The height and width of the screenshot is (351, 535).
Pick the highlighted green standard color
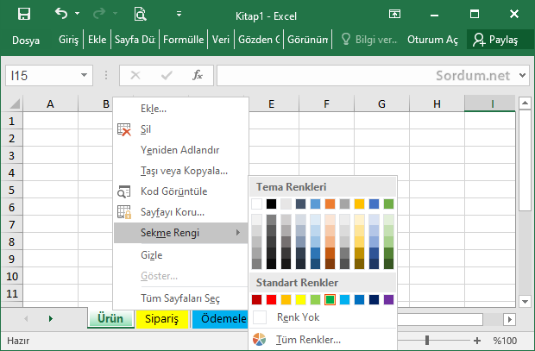pos(330,299)
